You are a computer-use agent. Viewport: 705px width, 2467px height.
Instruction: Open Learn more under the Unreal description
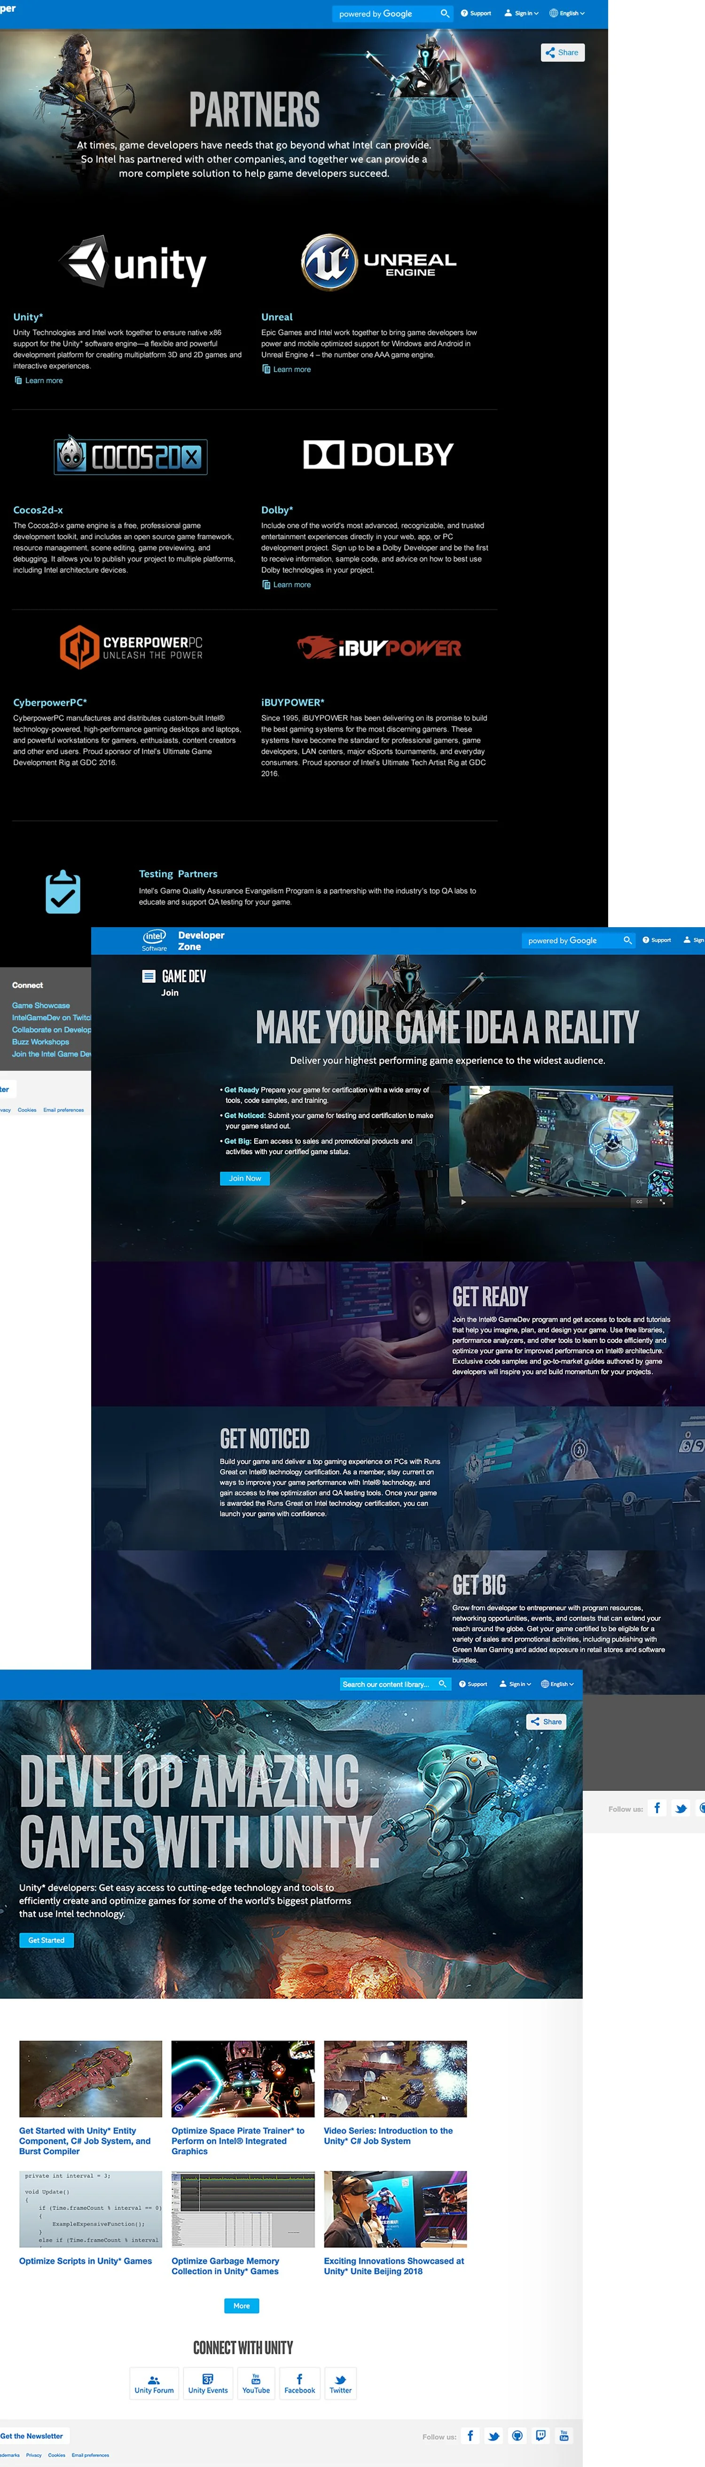tap(286, 370)
